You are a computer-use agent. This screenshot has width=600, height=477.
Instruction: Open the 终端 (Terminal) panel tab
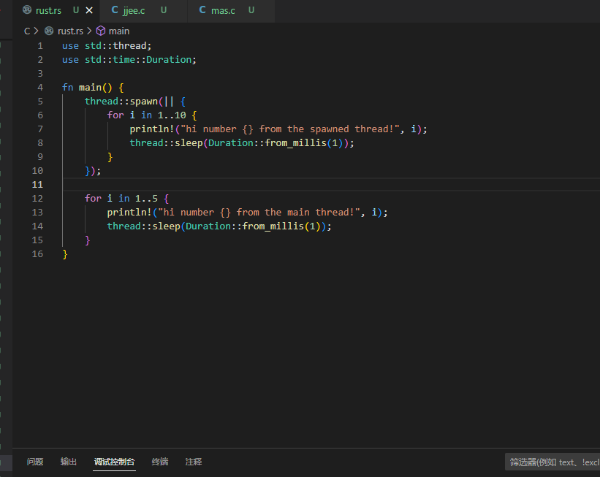pyautogui.click(x=159, y=462)
